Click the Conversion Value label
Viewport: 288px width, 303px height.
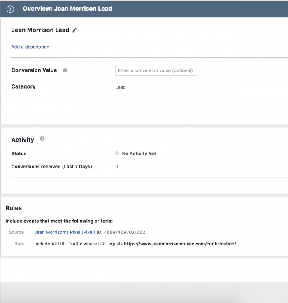pos(34,70)
